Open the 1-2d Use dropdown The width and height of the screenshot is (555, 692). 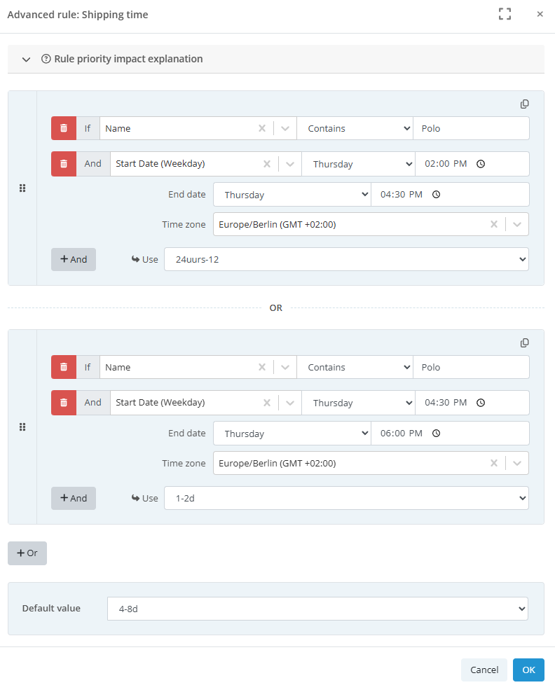[346, 498]
